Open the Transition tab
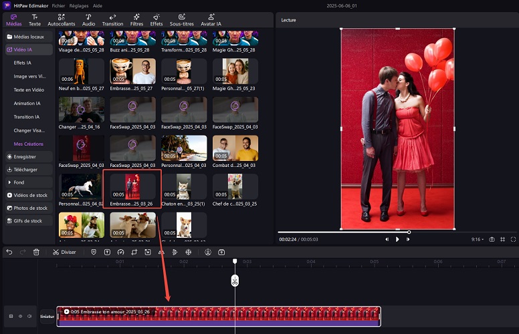The width and height of the screenshot is (519, 334). (x=112, y=20)
